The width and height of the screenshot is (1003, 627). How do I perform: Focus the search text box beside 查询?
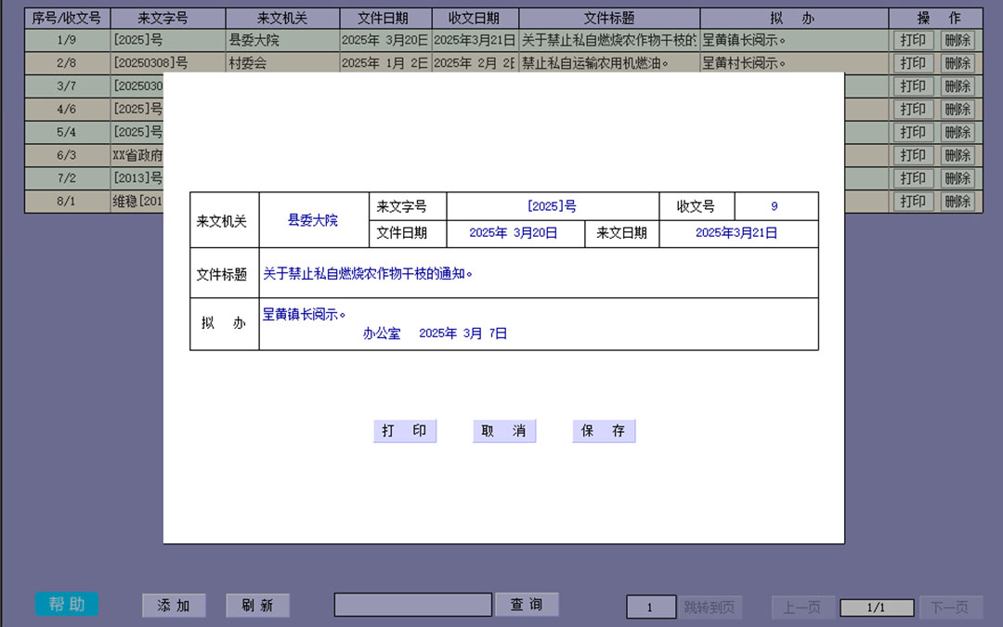pos(413,605)
